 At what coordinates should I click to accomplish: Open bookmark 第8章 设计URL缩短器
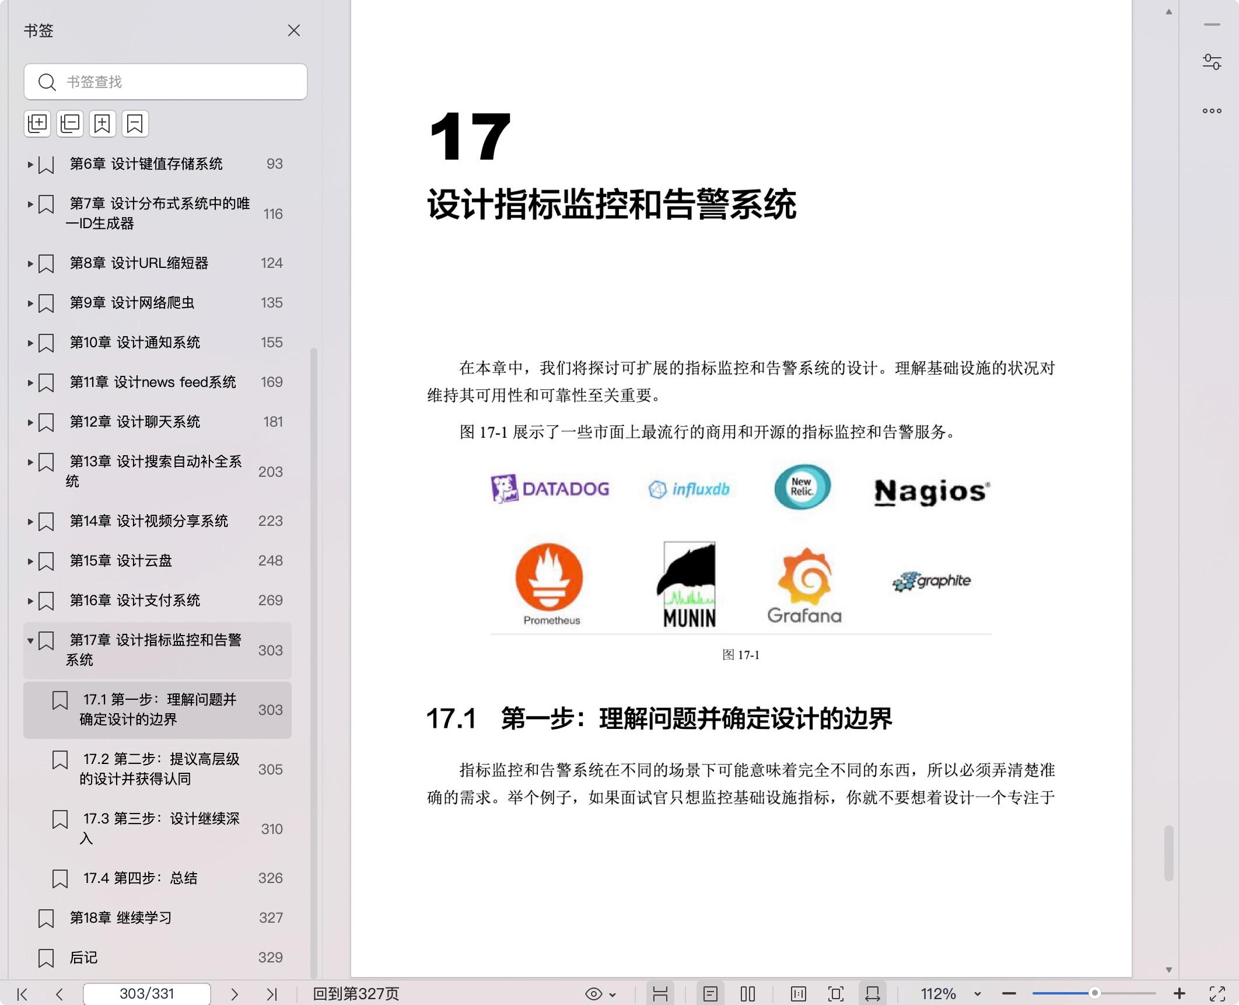[139, 263]
